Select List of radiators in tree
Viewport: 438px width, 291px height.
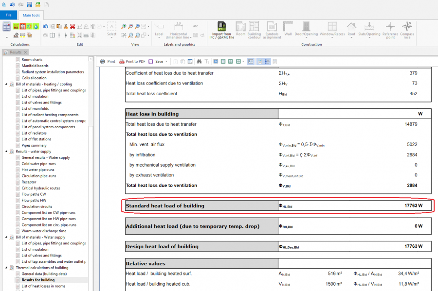click(x=34, y=133)
